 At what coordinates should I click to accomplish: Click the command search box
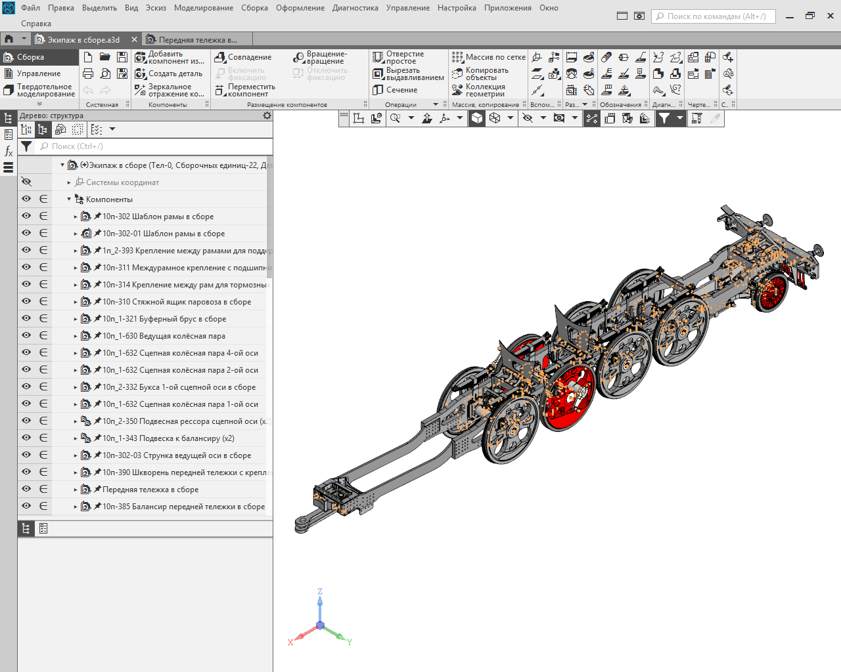[713, 16]
